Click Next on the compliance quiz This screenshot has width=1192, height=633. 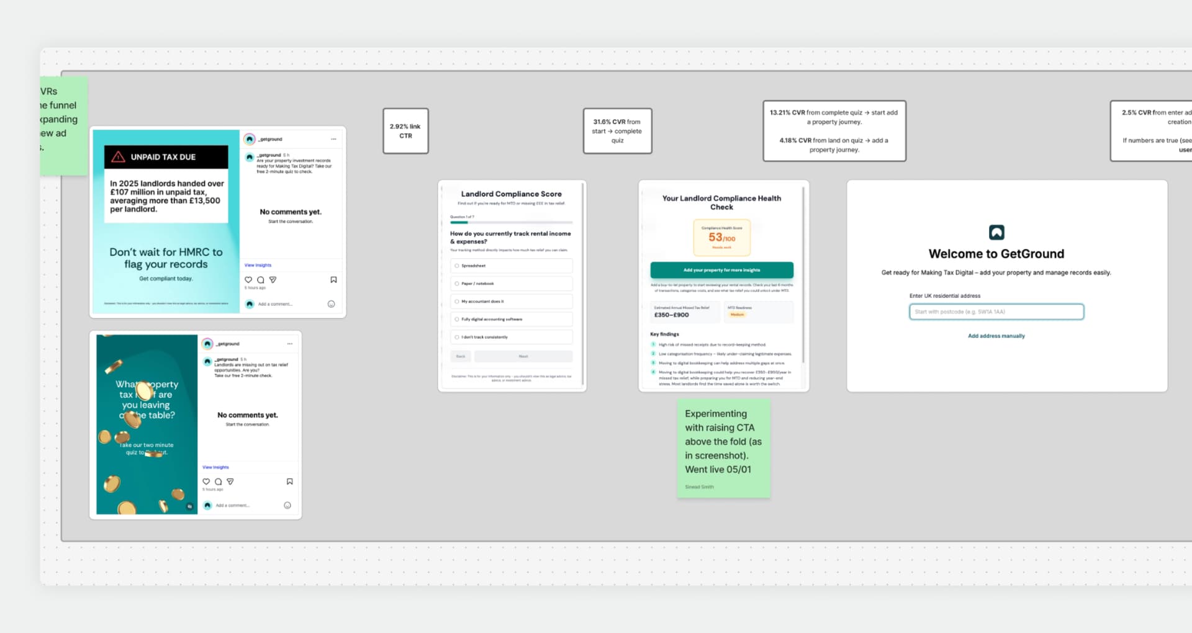tap(523, 356)
